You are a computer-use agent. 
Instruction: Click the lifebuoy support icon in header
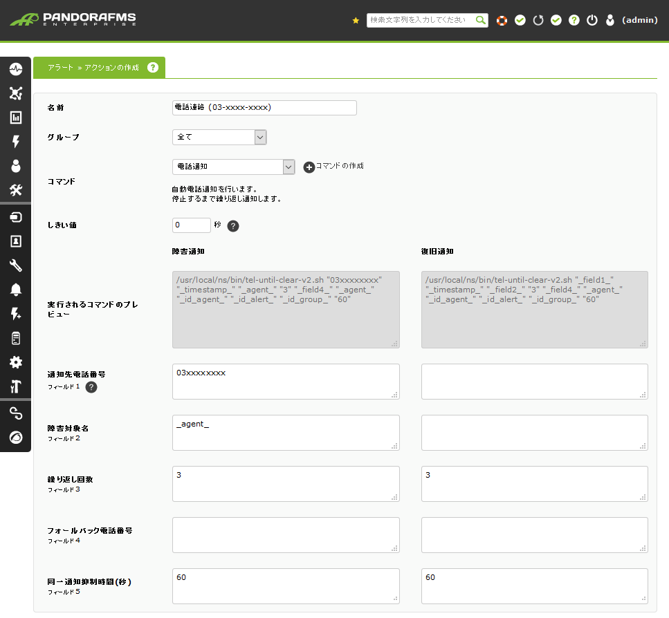pos(502,20)
